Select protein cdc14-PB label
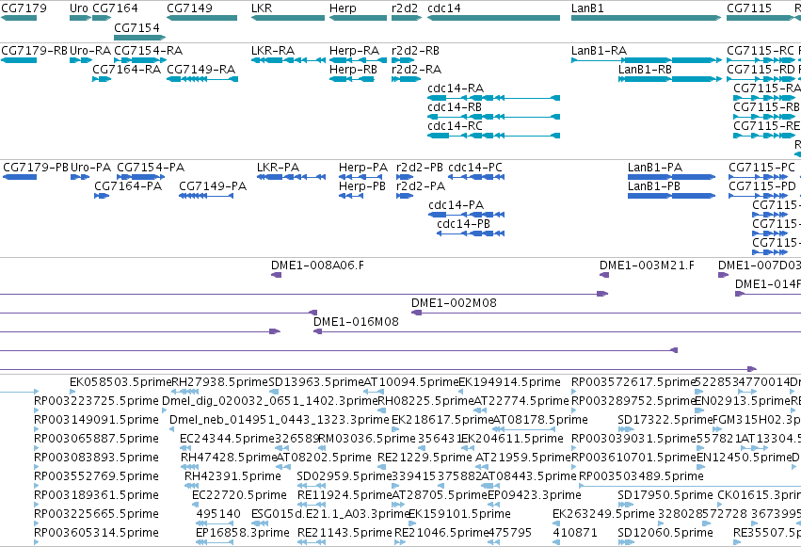 (x=463, y=224)
